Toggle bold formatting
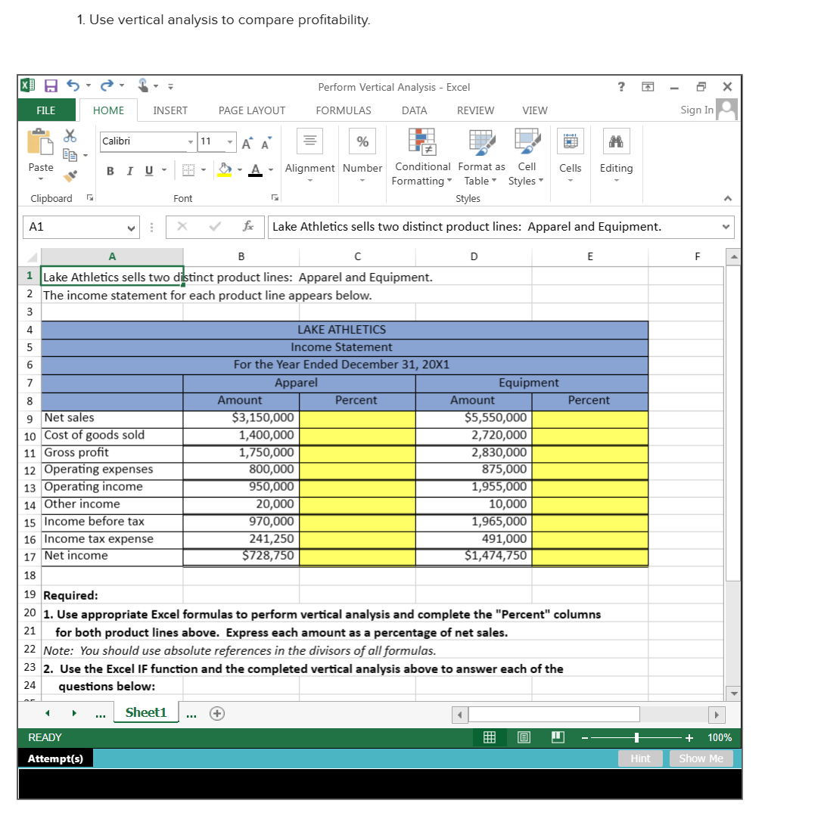 pyautogui.click(x=109, y=172)
